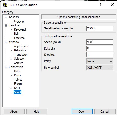Expand the Selection tree node
Viewport: 117px width, 115px height.
(x=11, y=59)
